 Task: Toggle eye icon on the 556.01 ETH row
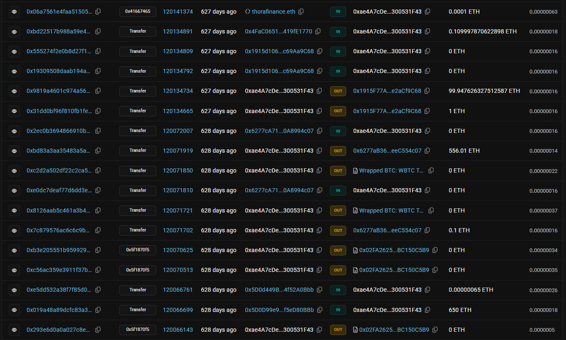pos(14,151)
